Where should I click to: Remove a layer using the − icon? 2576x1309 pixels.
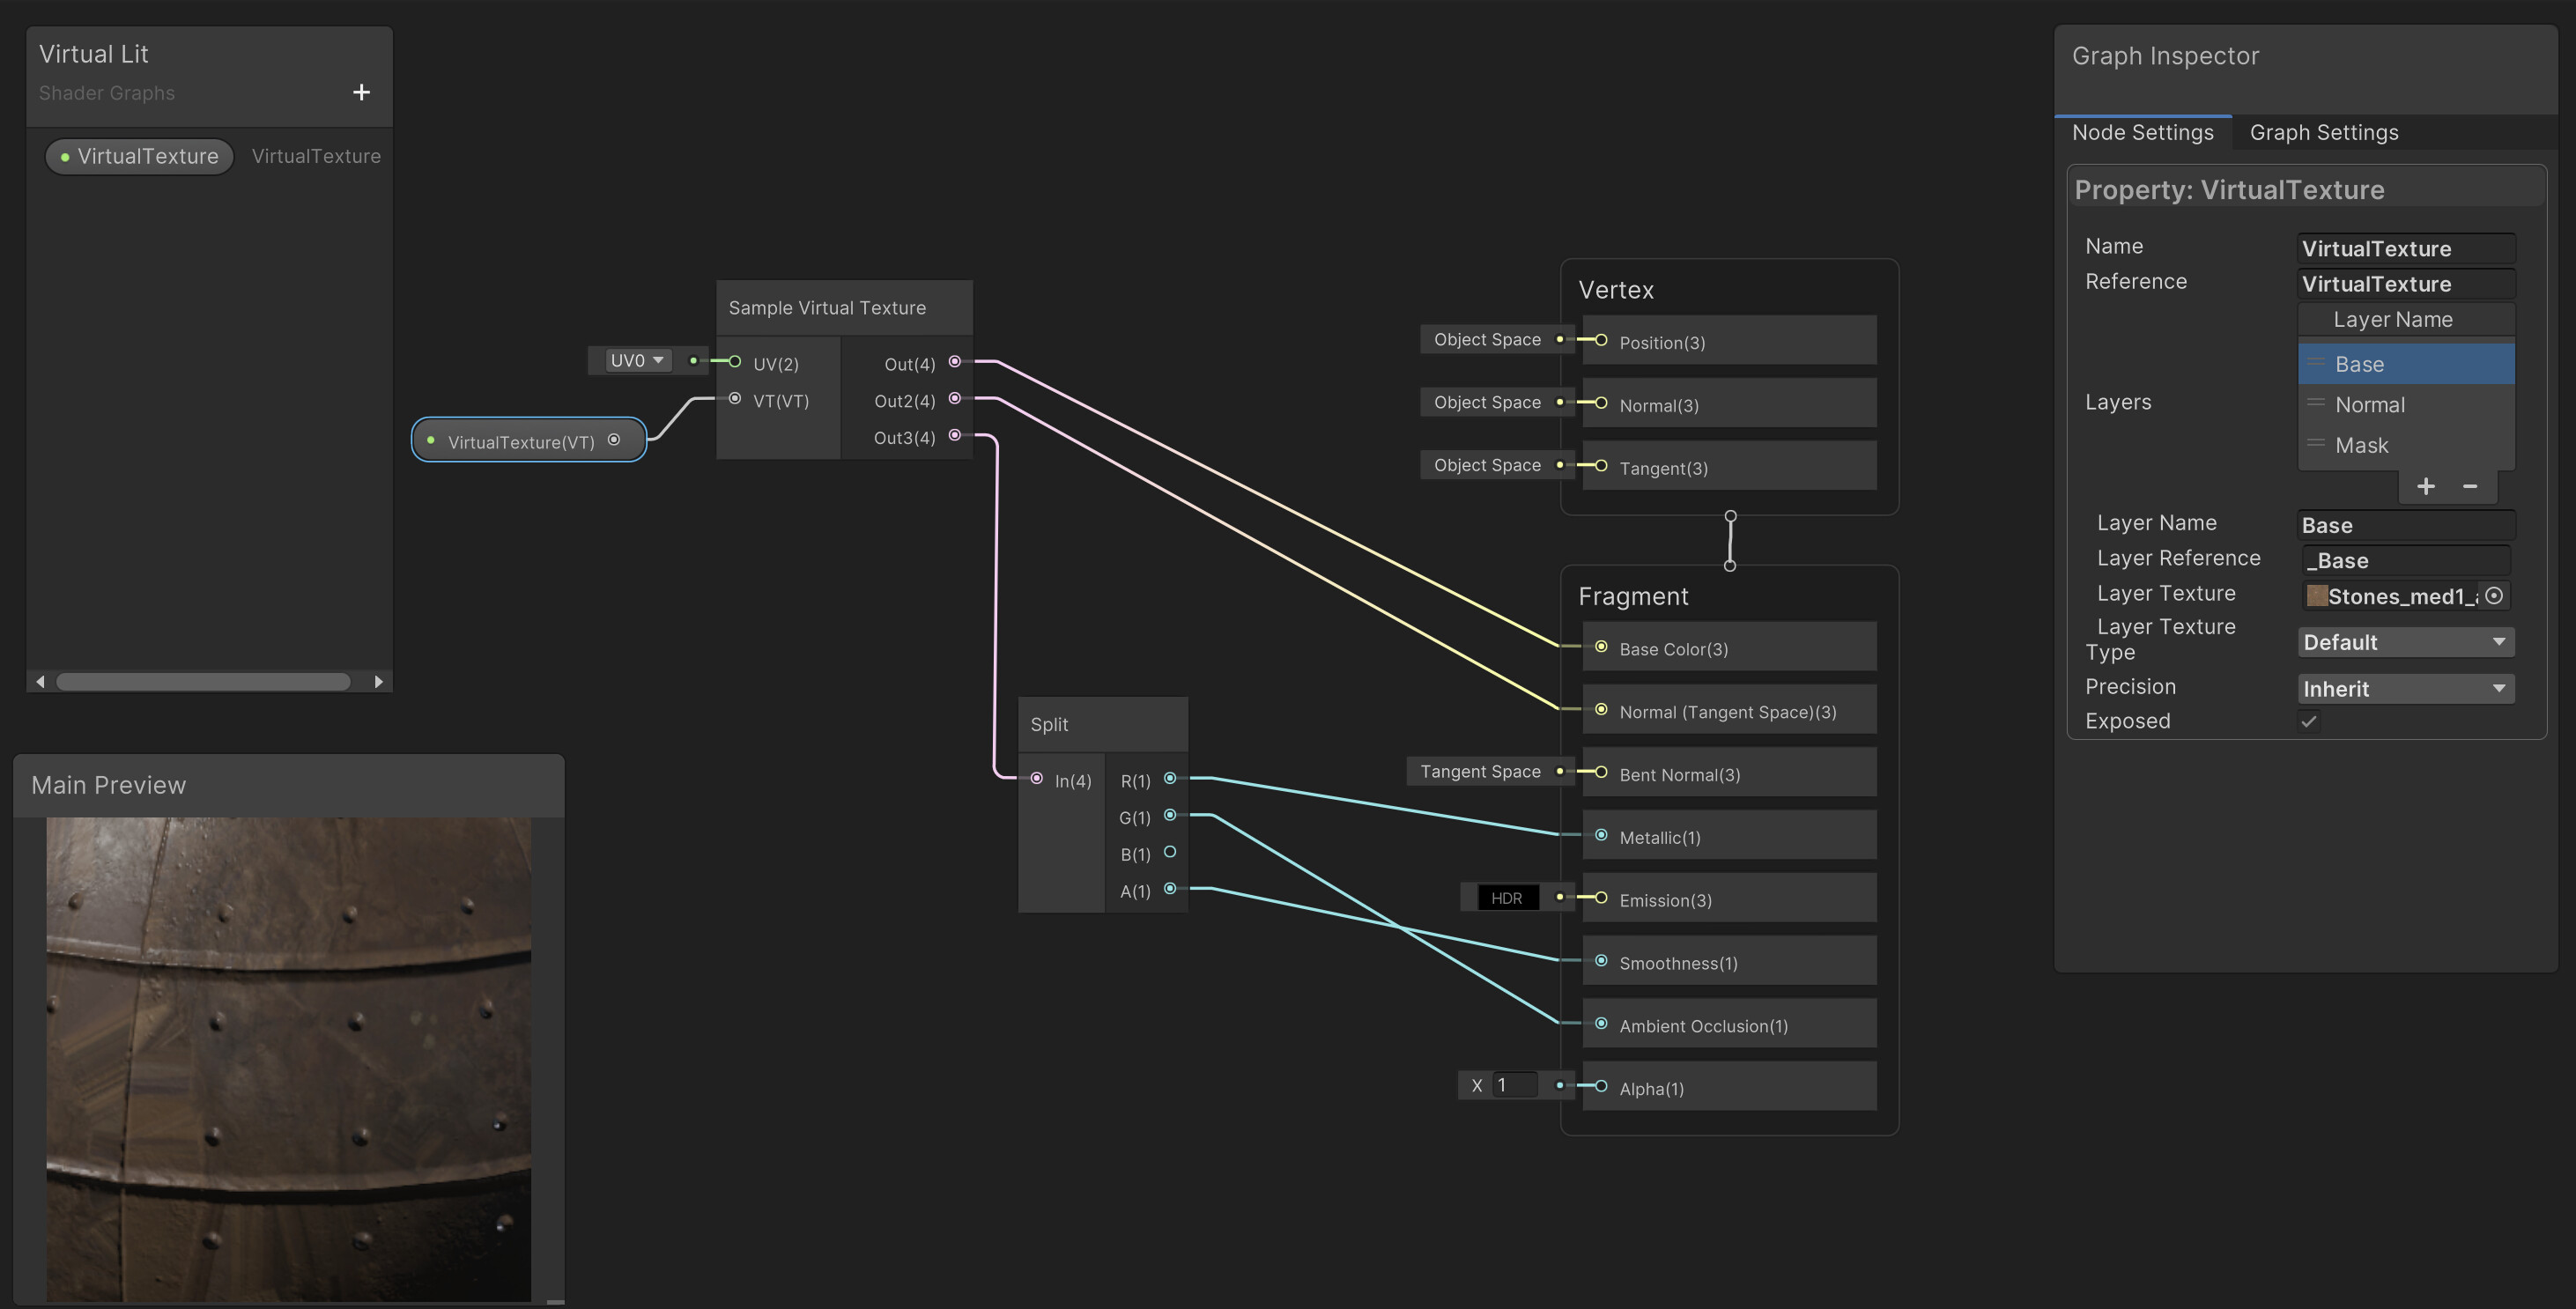(x=2470, y=486)
